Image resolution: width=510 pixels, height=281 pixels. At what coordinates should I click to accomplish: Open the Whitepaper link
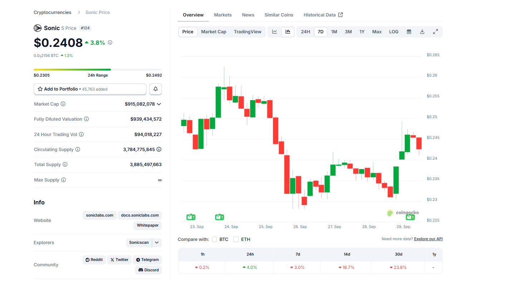147,226
